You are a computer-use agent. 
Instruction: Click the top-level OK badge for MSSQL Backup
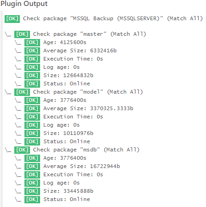coord(12,19)
